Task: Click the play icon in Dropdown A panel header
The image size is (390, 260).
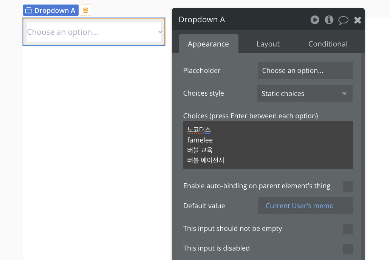Action: tap(315, 20)
